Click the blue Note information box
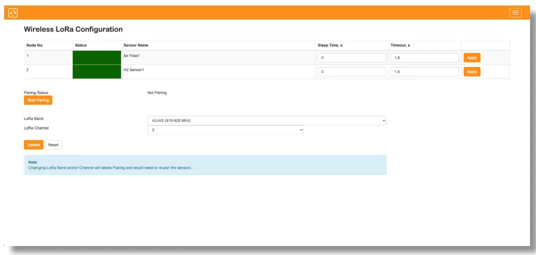 (205, 165)
